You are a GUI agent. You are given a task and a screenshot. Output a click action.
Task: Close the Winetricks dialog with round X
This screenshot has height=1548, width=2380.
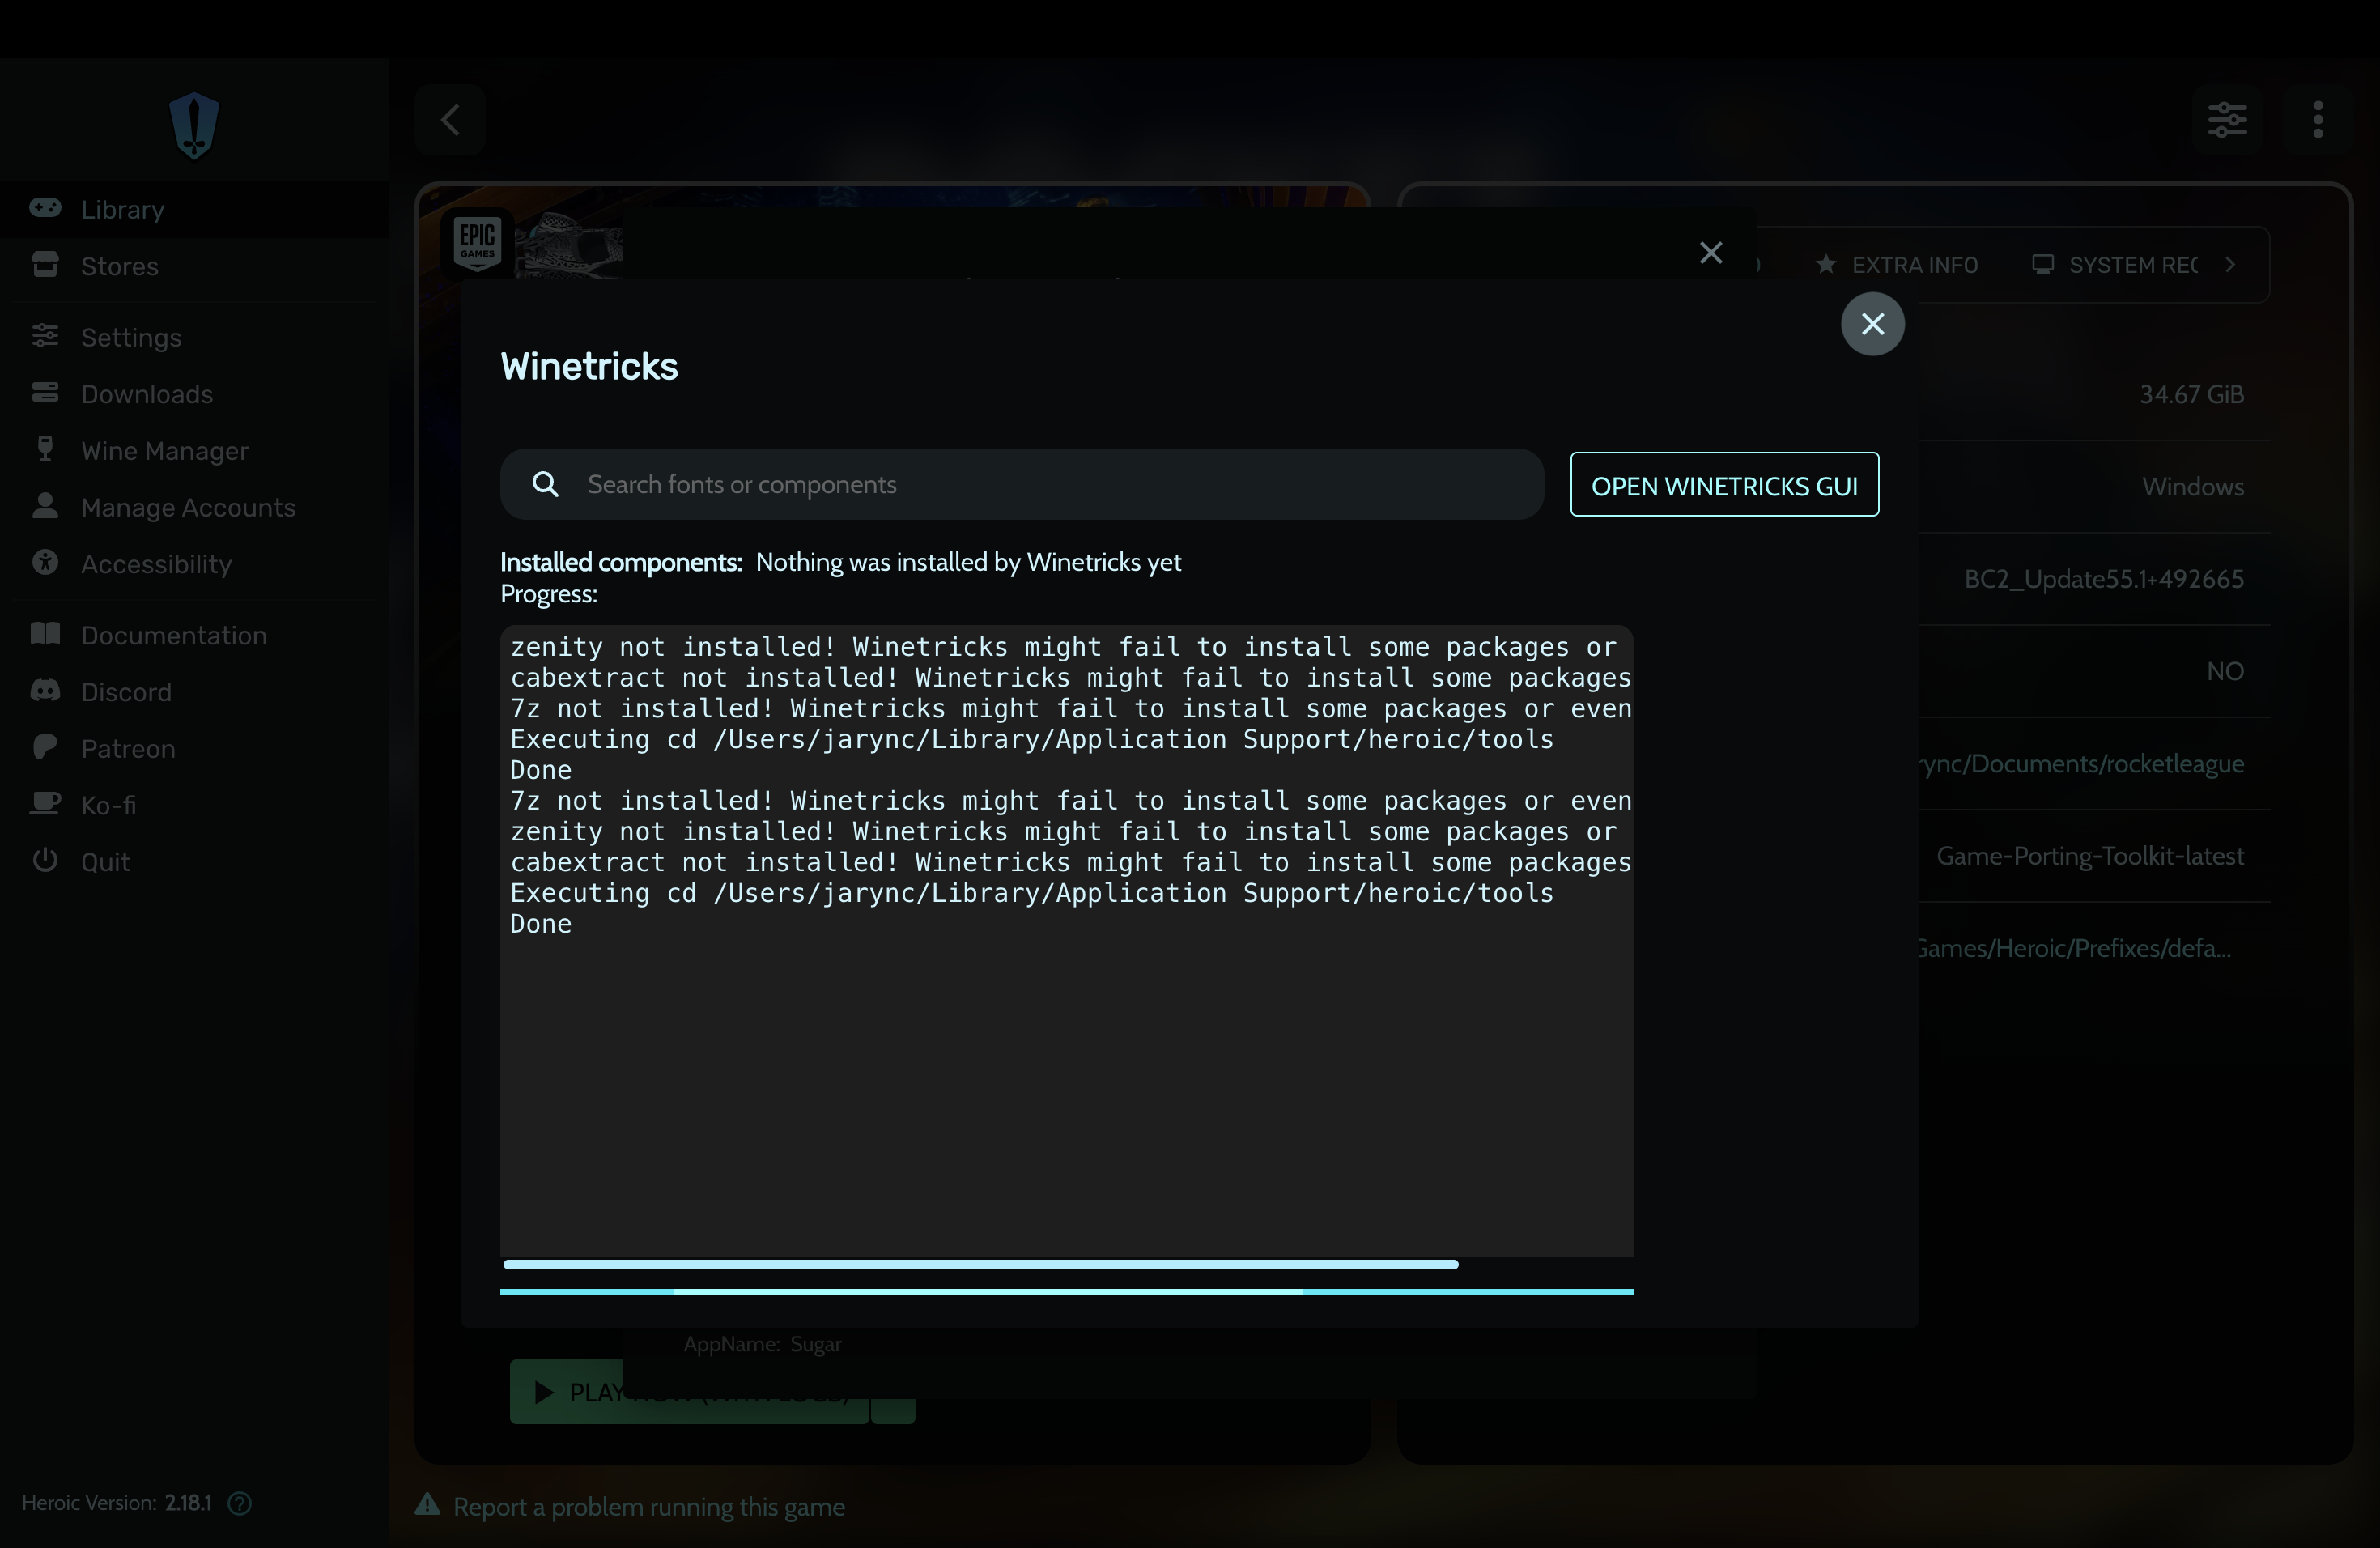click(x=1872, y=324)
